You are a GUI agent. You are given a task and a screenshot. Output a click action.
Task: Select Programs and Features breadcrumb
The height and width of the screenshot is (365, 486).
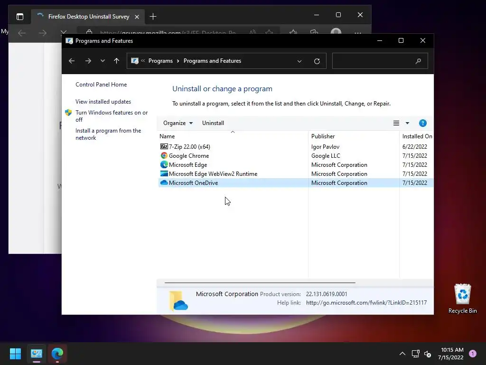coord(212,61)
